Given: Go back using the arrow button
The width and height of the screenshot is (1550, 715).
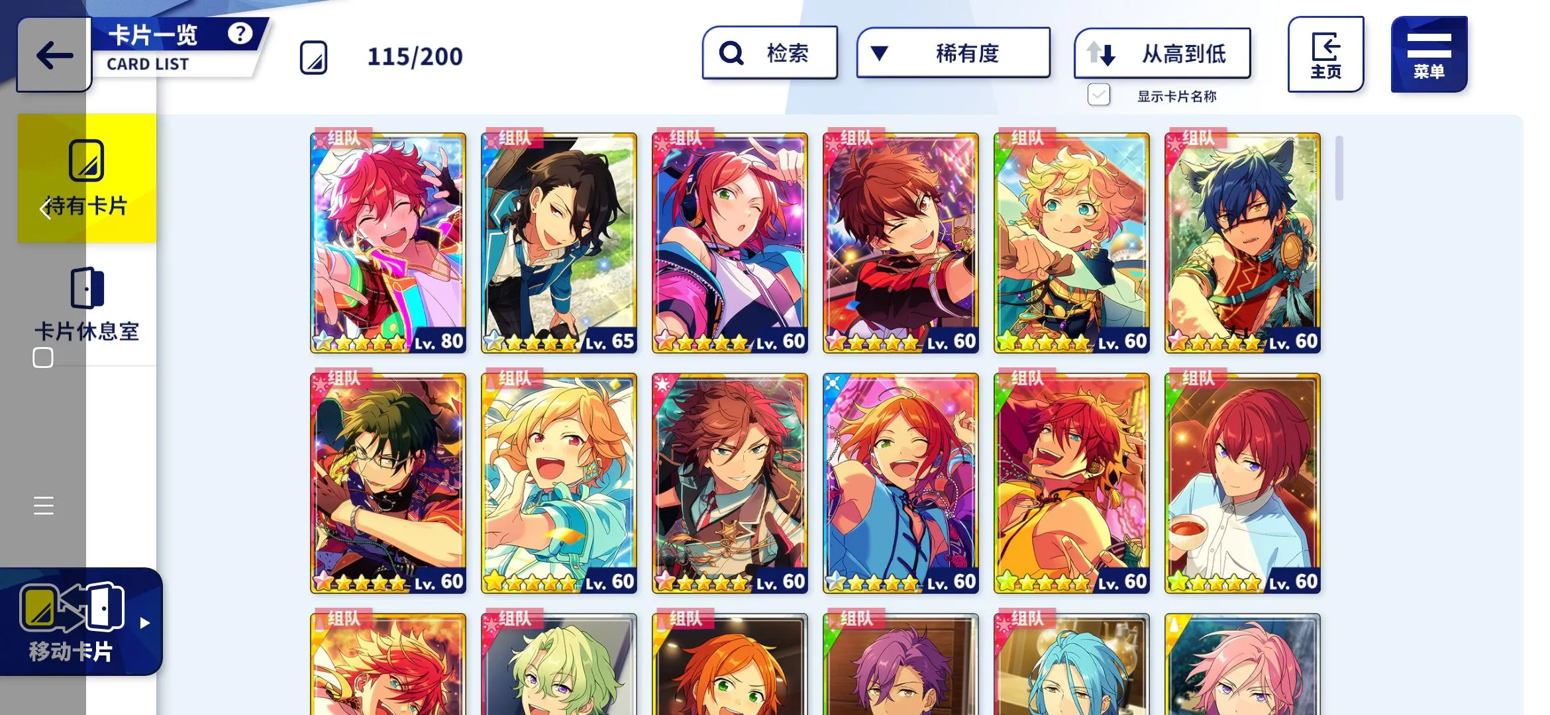Looking at the screenshot, I should point(54,55).
